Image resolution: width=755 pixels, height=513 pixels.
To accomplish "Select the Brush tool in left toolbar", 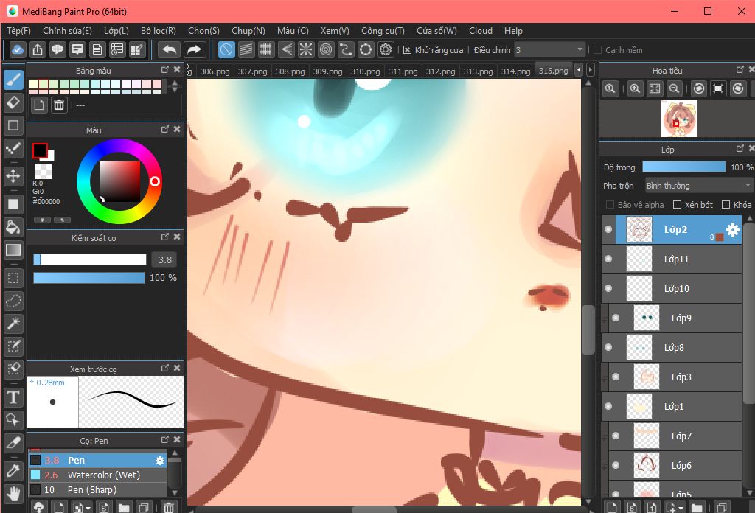I will tap(13, 80).
